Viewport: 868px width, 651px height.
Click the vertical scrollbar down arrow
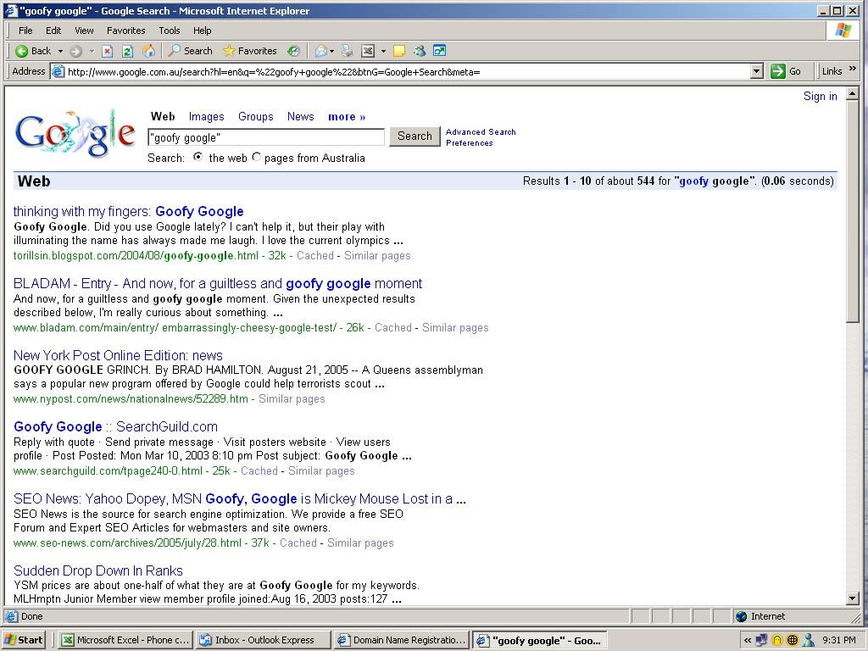click(853, 598)
